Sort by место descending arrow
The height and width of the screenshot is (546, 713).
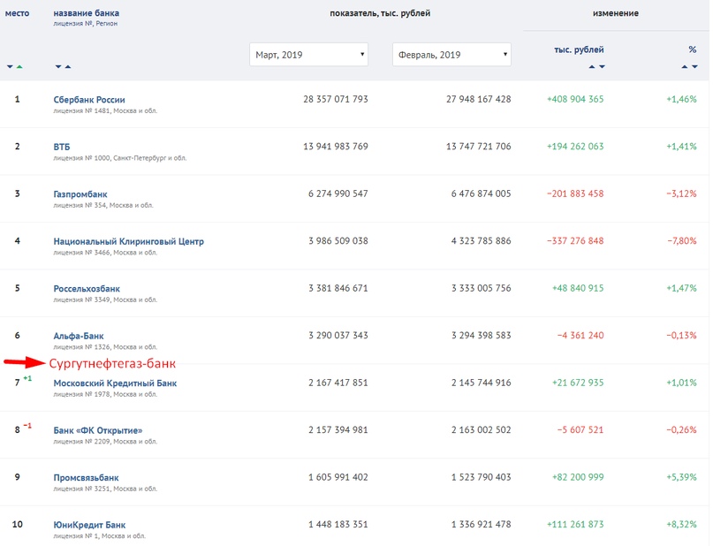10,67
